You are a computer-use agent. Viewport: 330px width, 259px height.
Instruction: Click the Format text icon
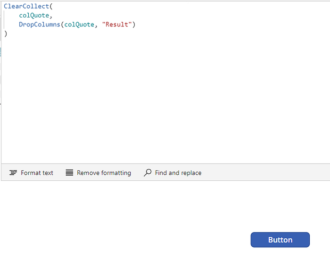(13, 173)
